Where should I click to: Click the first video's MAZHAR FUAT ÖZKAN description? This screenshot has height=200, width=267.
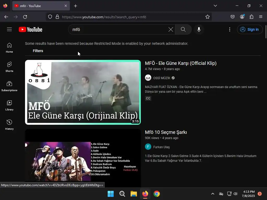tap(201, 89)
